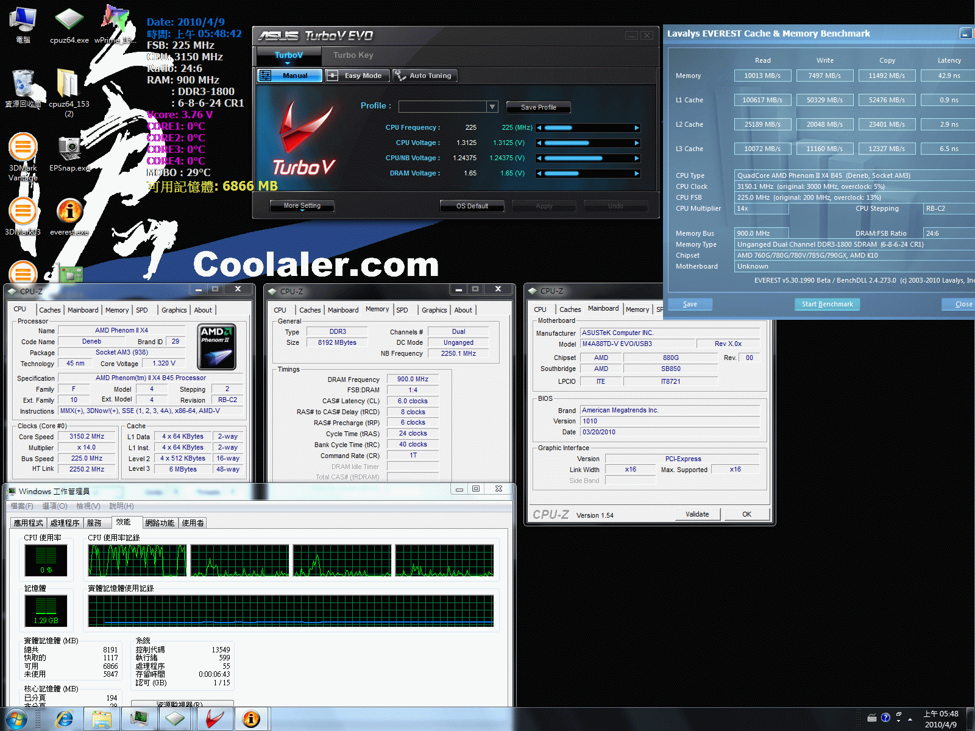Screen dimensions: 975x731
Task: Click OS Default button
Action: coord(472,206)
